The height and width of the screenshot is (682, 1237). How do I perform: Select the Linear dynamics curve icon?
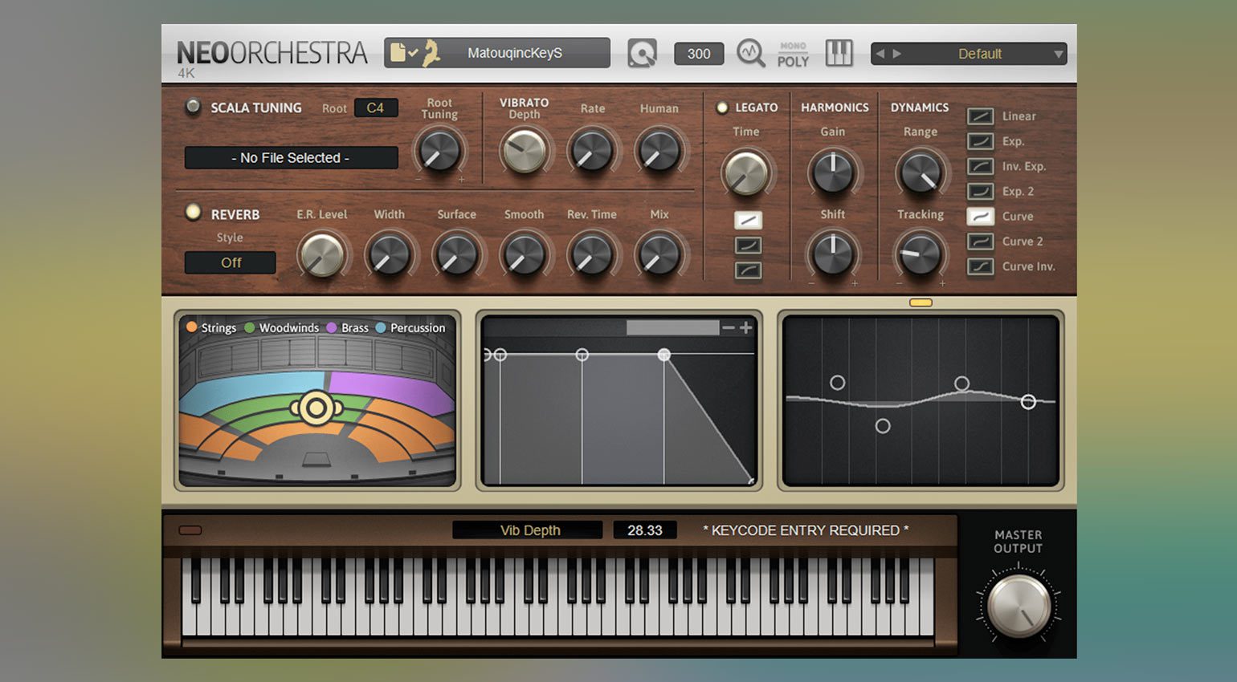coord(980,116)
